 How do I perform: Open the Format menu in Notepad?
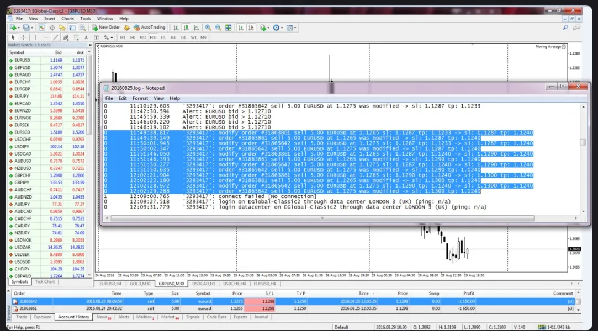140,98
